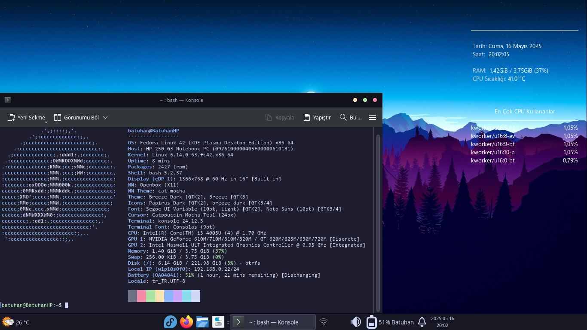
Task: Click the yellow color block in the terminal
Action: pyautogui.click(x=159, y=296)
